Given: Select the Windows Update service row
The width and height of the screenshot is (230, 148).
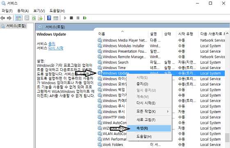Looking at the screenshot, I should 161,73.
